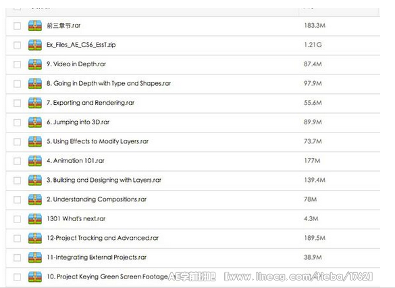Screen dimensions: 395x288
Task: Click the 73.7M size value
Action: click(313, 141)
